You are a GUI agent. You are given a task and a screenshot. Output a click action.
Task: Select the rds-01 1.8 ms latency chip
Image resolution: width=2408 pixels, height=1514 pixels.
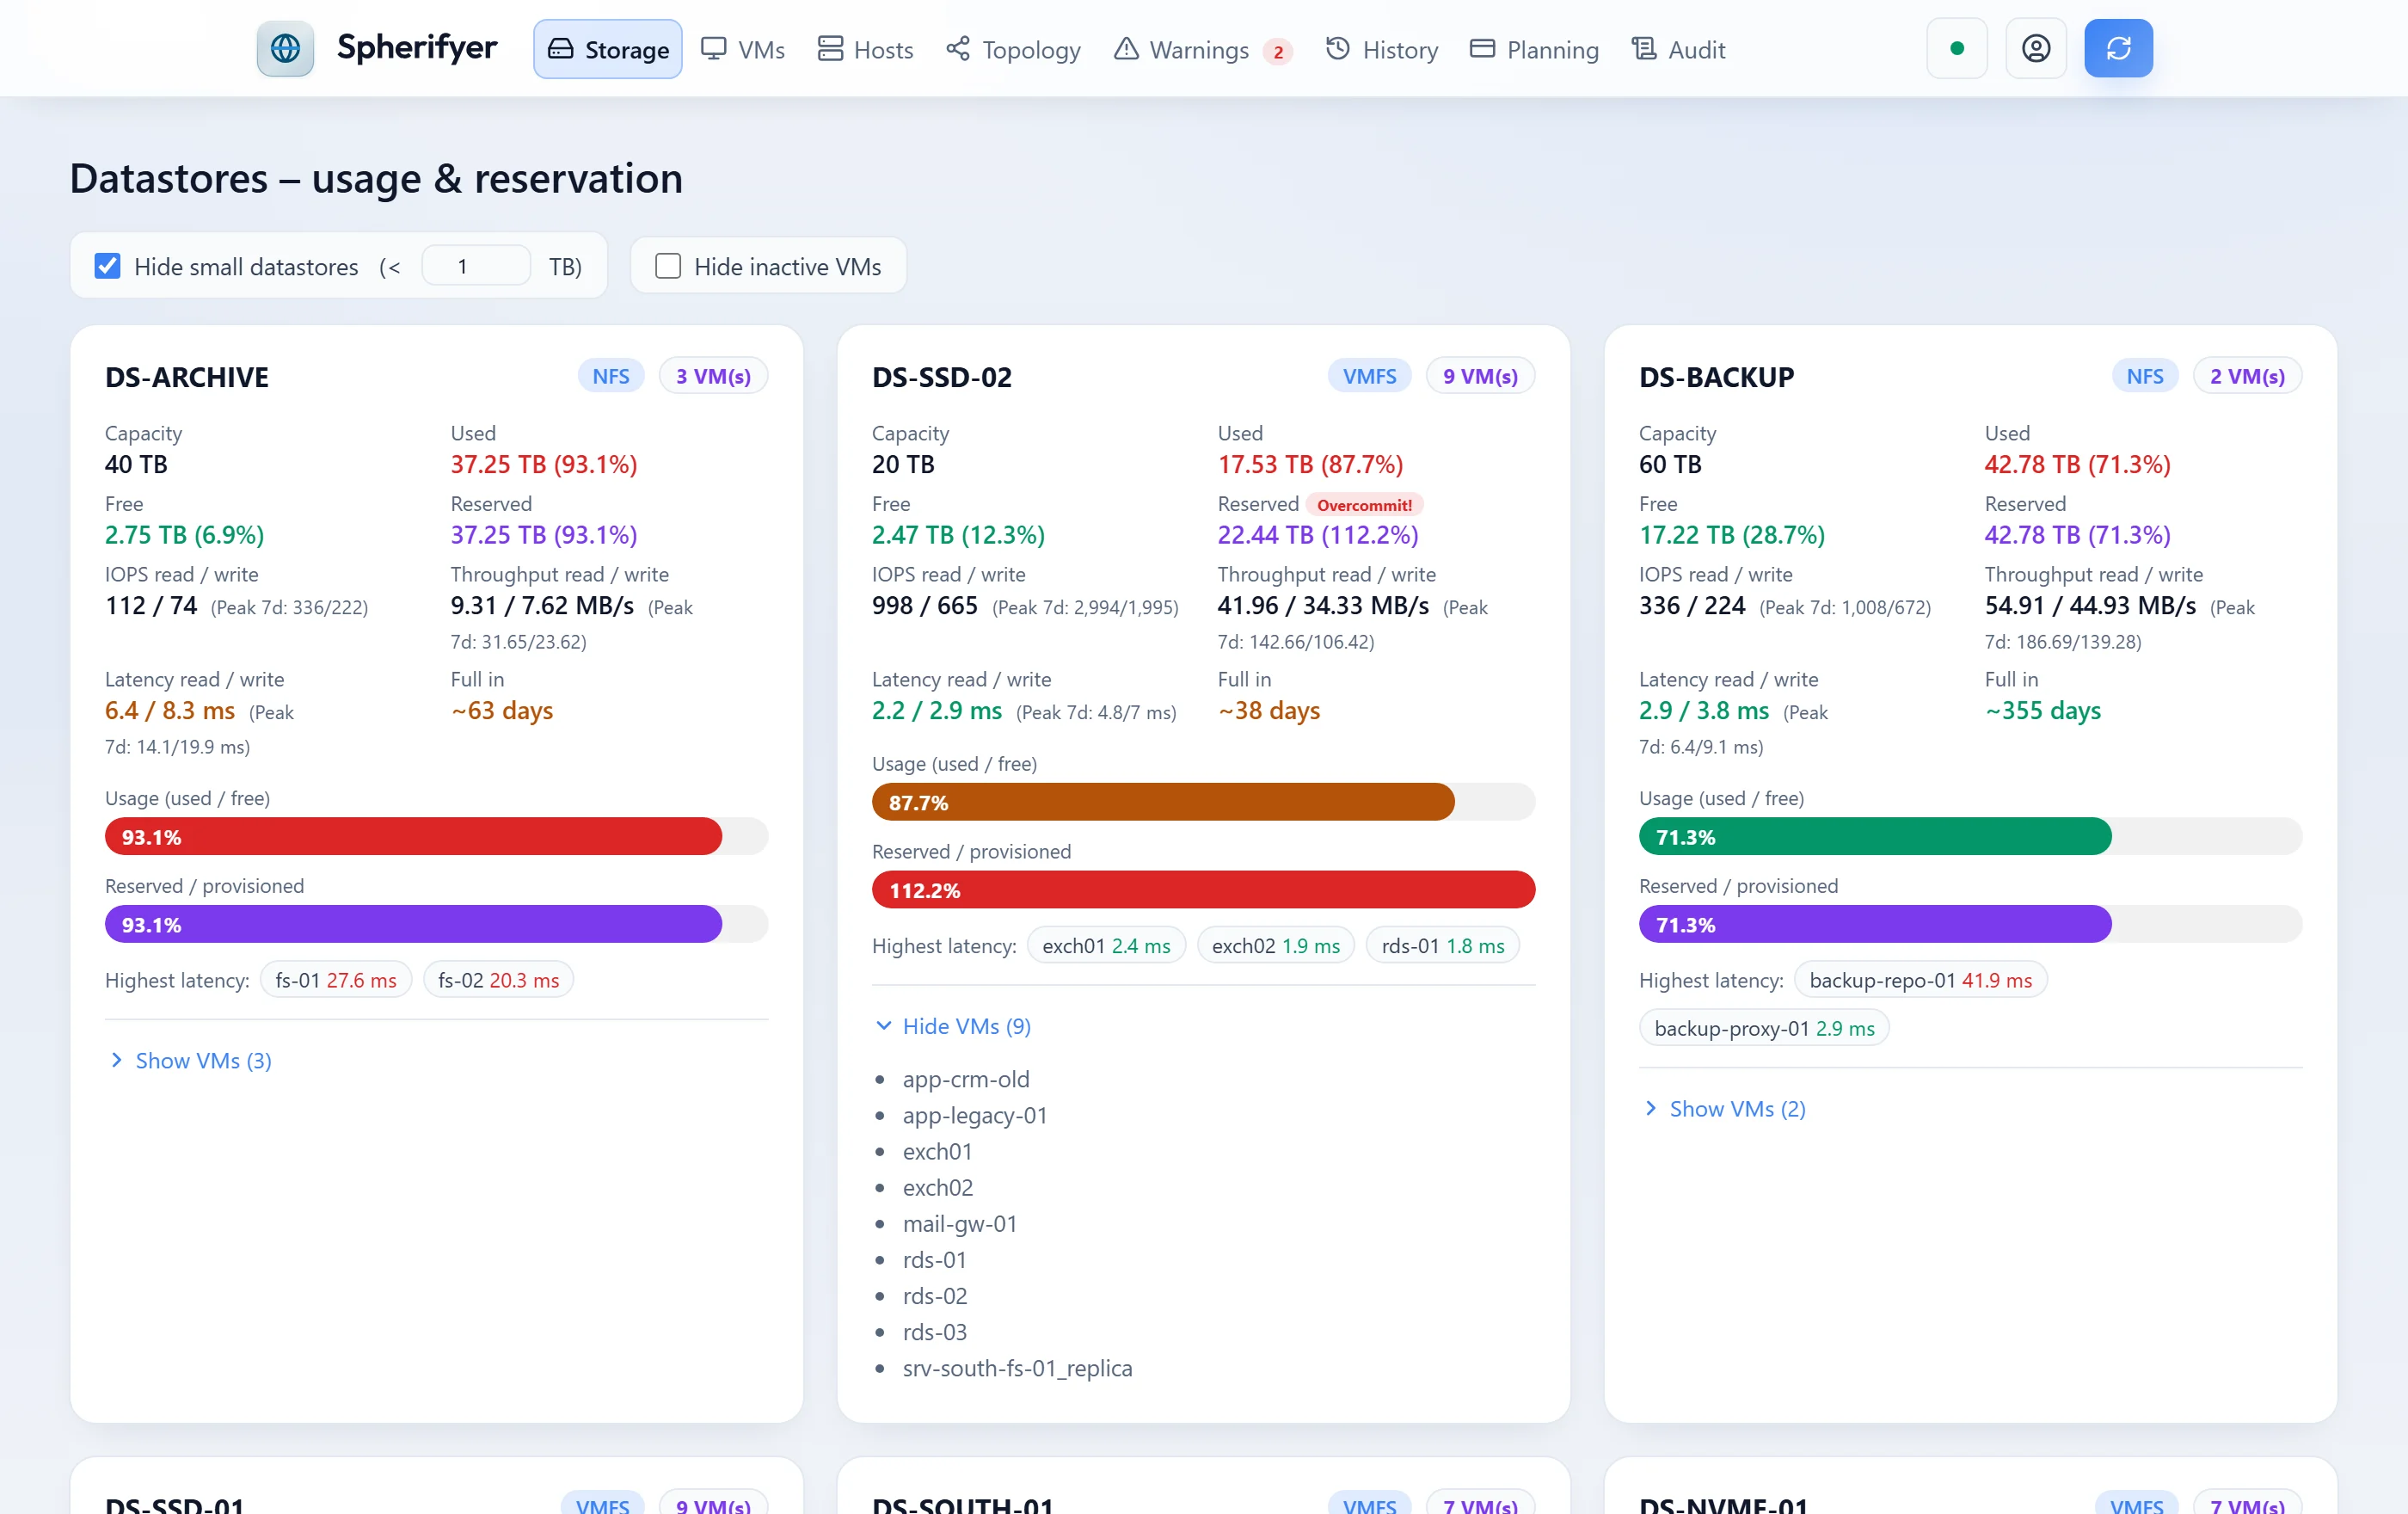1442,946
